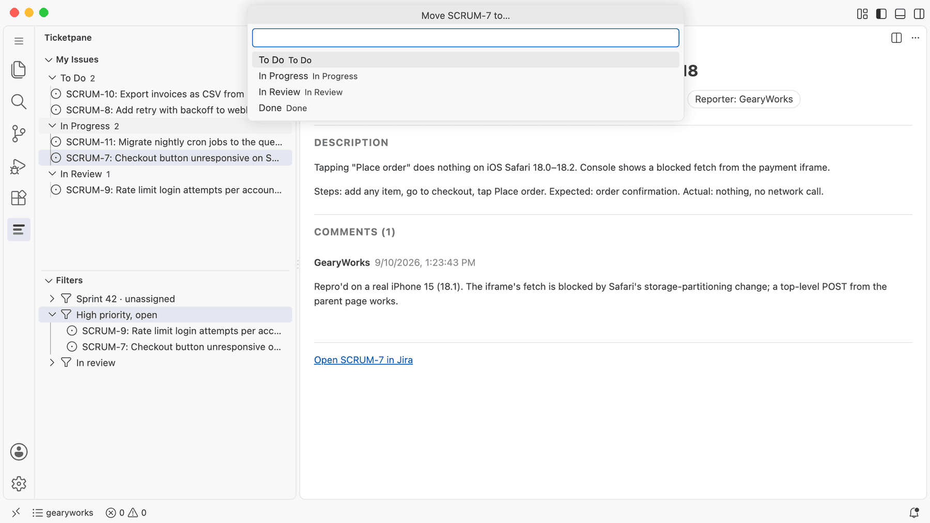
Task: Collapse the In Review group
Action: [52, 174]
